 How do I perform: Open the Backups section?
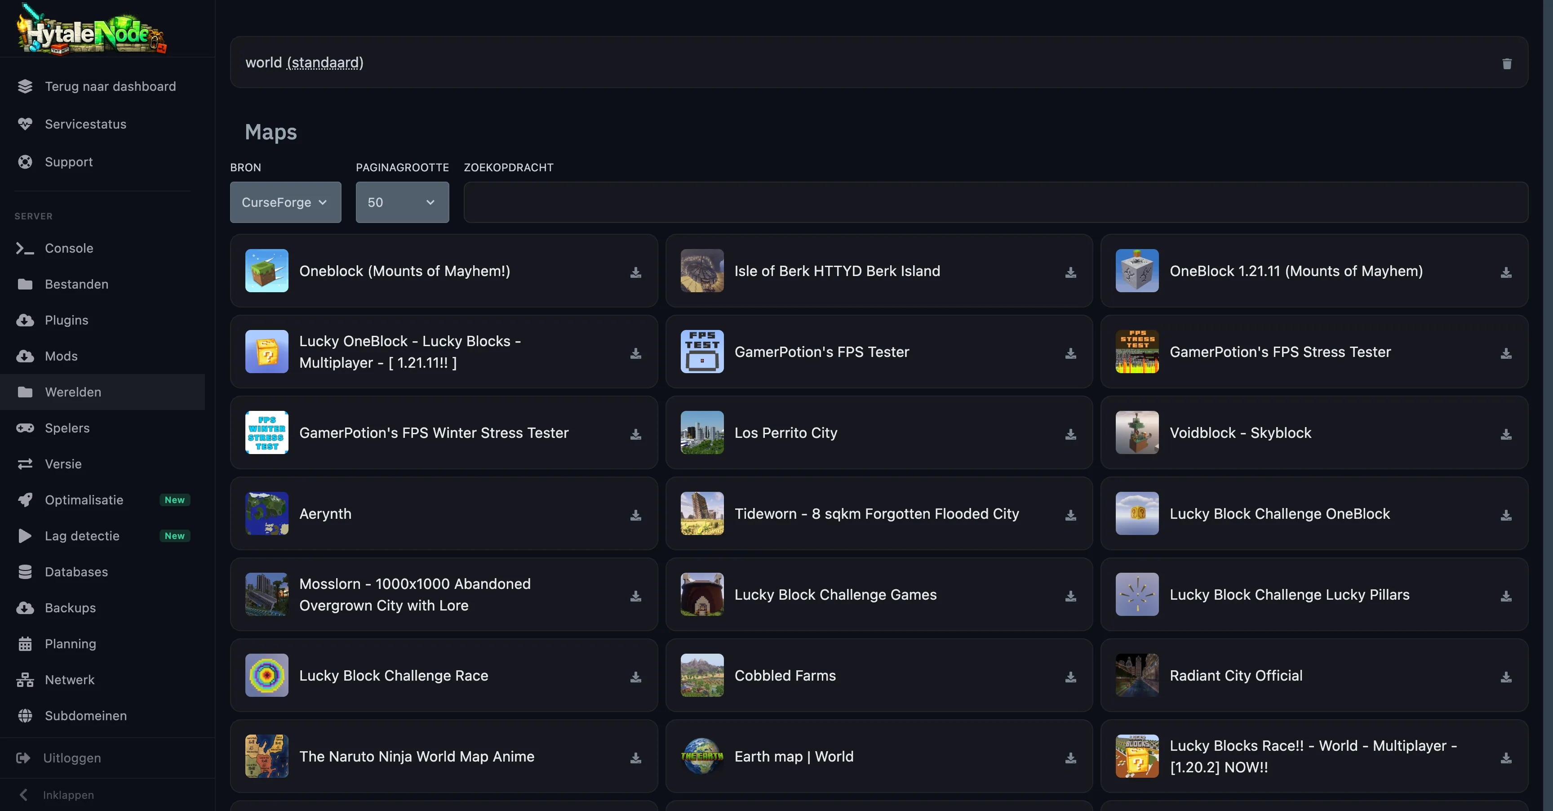[102, 608]
